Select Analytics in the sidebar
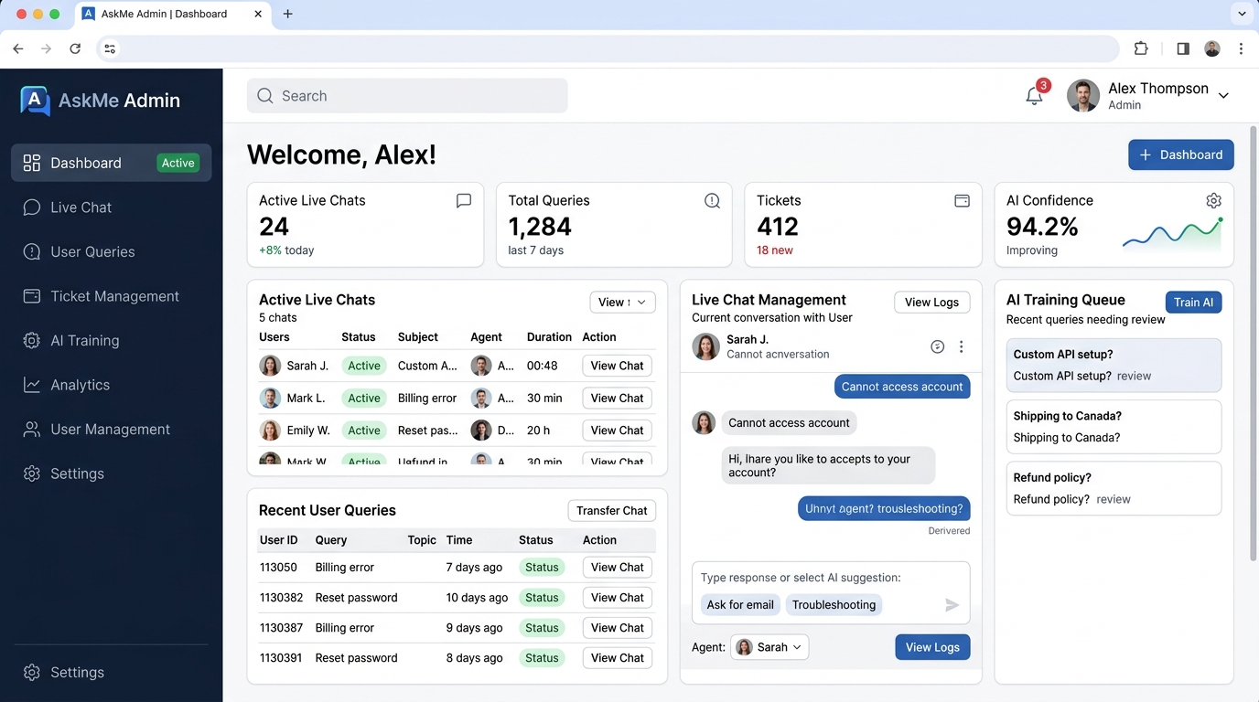This screenshot has height=702, width=1259. click(x=112, y=385)
